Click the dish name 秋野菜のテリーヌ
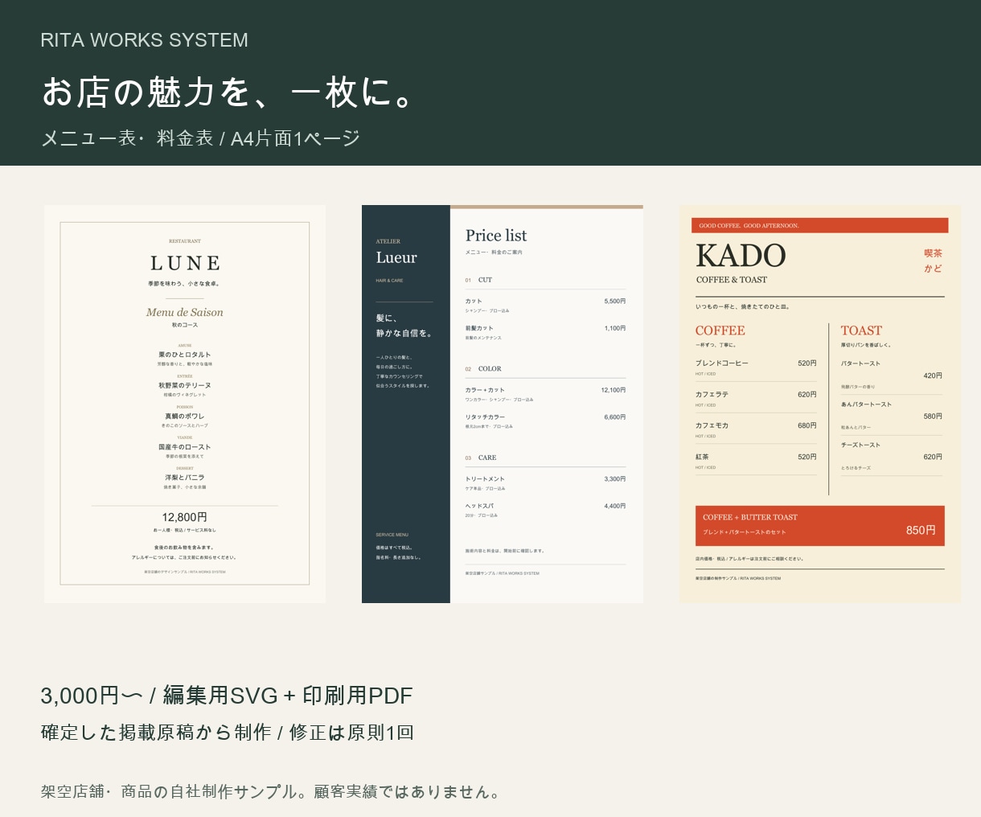This screenshot has width=981, height=817. (x=185, y=385)
